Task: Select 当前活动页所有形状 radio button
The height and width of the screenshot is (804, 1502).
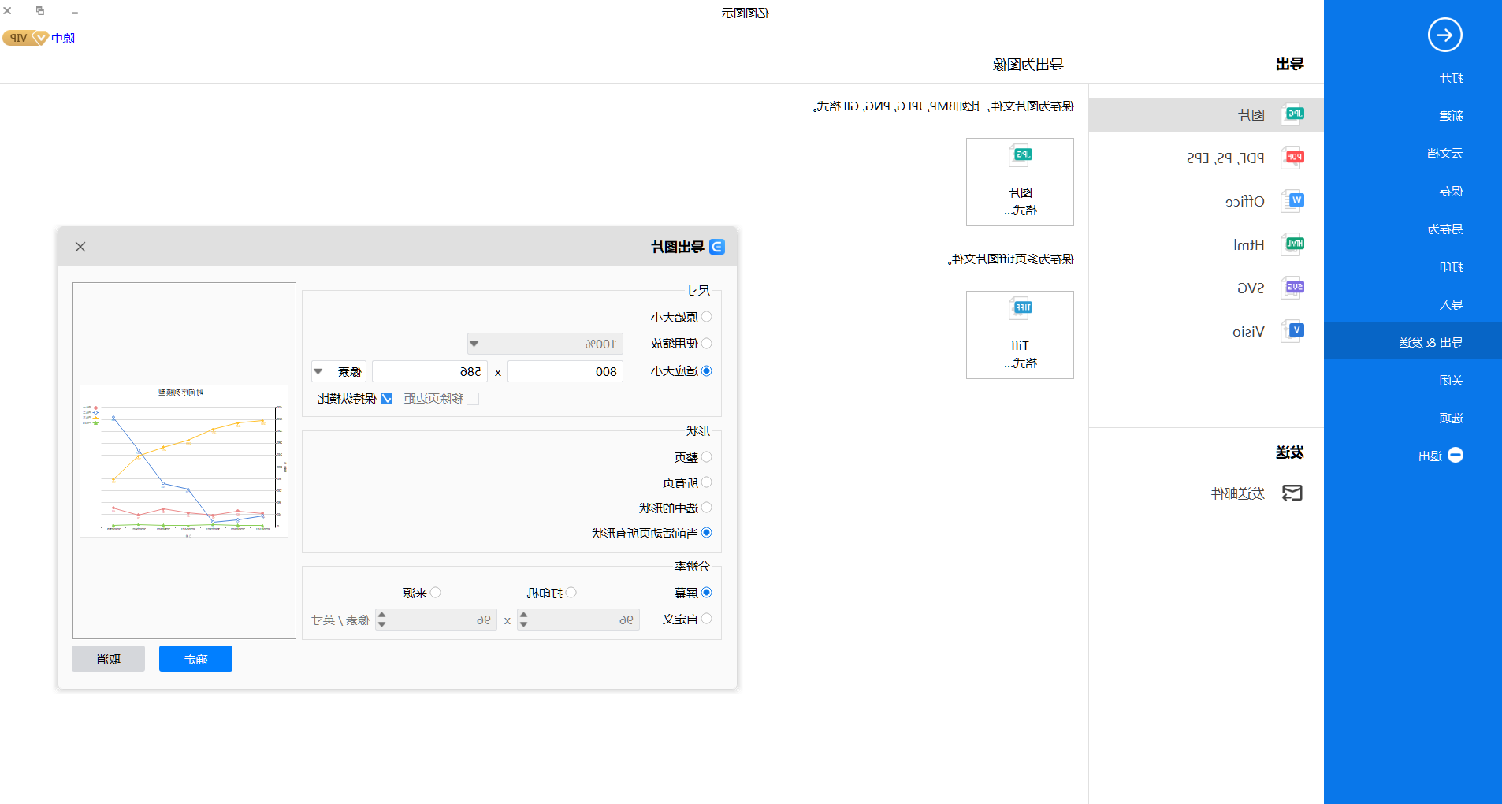Action: pos(706,533)
